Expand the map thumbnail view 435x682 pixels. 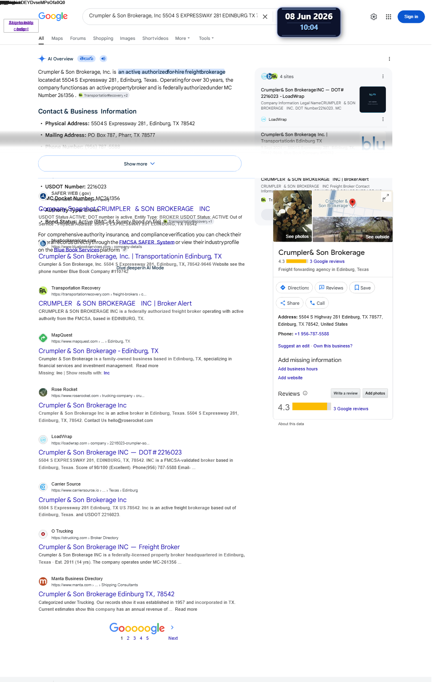[x=386, y=197]
